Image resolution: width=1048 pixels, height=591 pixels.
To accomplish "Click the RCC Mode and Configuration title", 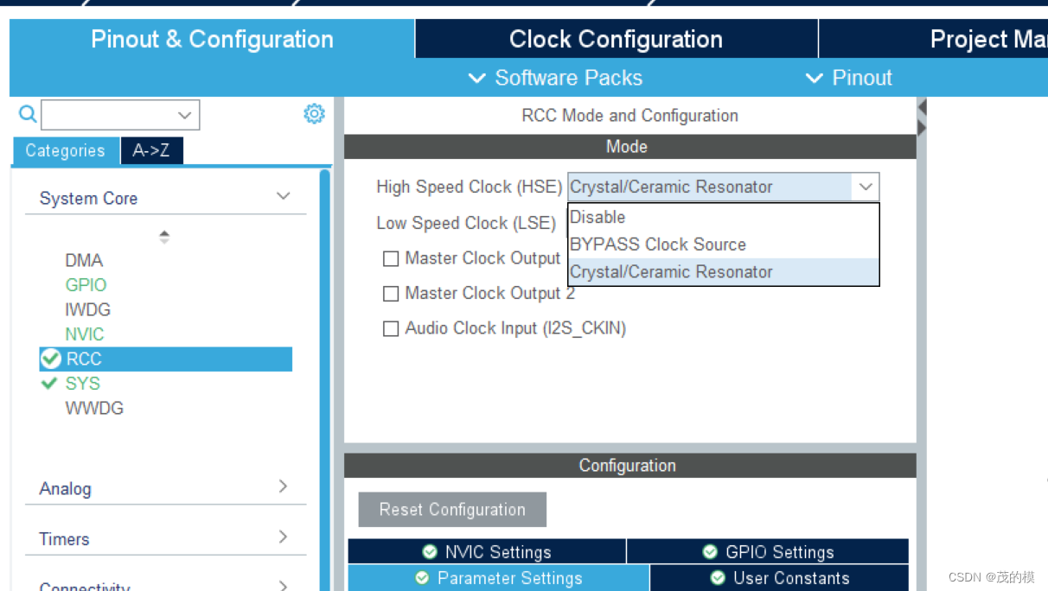I will [629, 115].
